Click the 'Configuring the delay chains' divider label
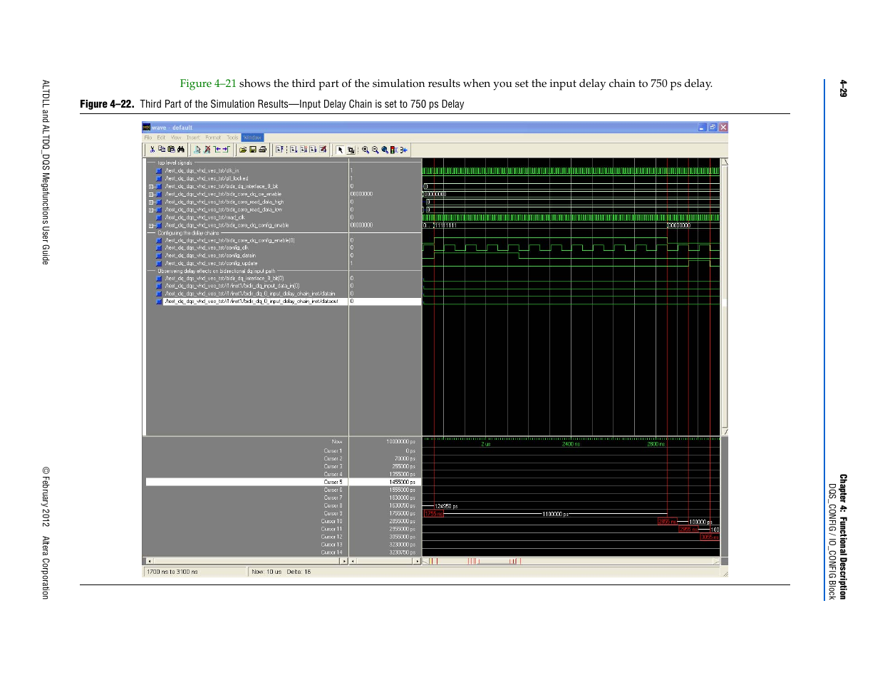 [188, 233]
